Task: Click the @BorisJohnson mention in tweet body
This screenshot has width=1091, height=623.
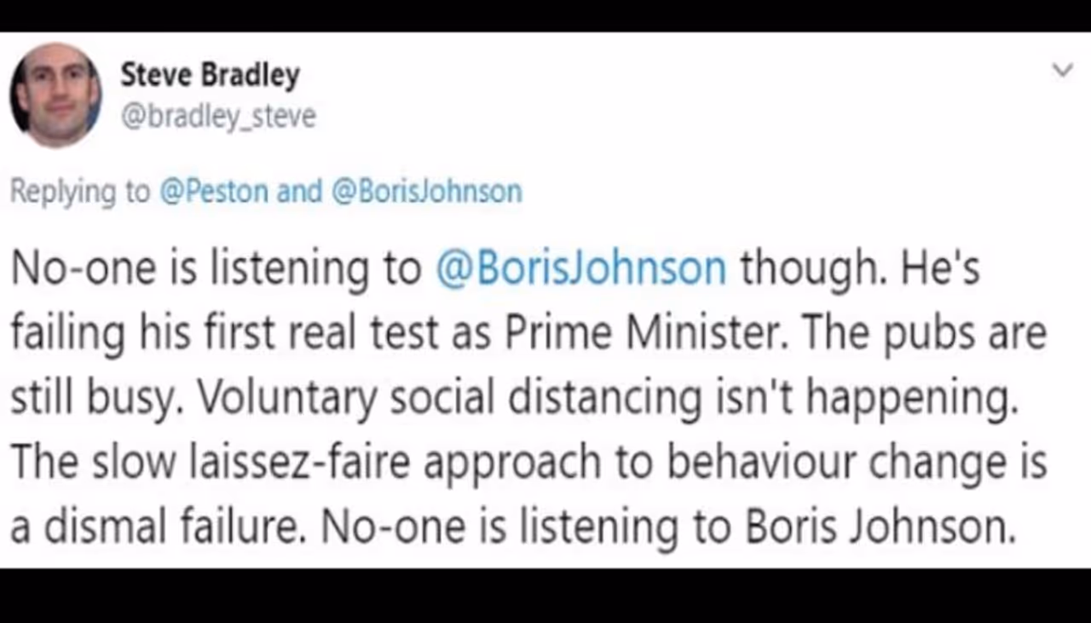Action: coord(580,268)
